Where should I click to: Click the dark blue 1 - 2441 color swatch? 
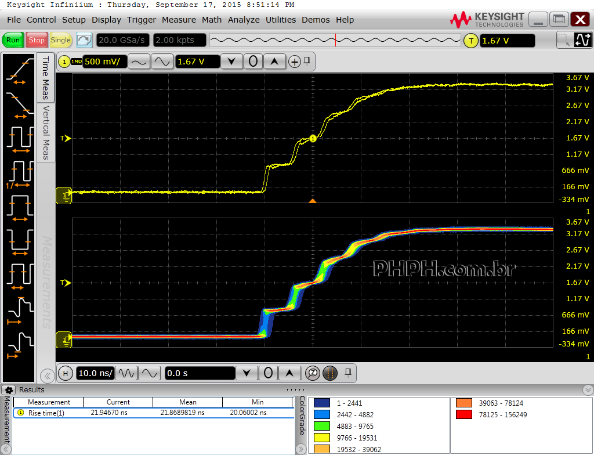pyautogui.click(x=322, y=403)
